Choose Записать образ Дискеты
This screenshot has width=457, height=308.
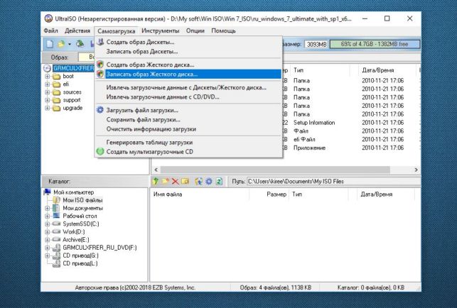[x=188, y=52]
